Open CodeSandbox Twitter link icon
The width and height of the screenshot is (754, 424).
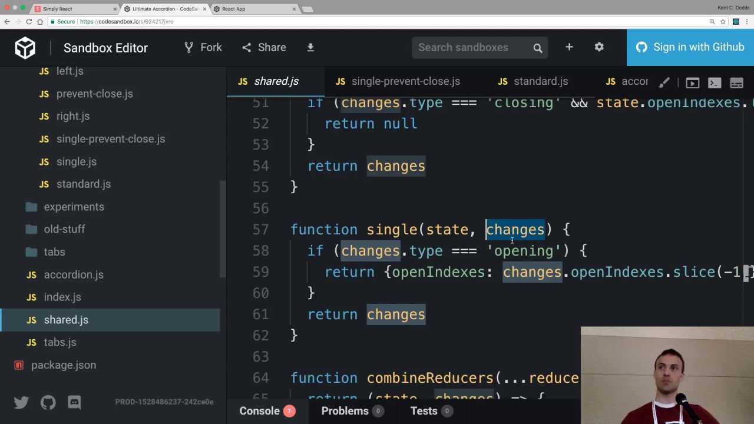21,402
